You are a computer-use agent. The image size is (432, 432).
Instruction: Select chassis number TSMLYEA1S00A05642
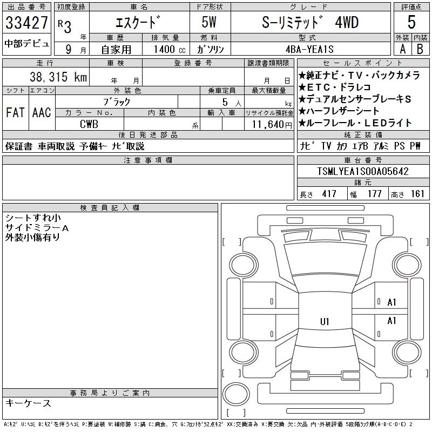[x=363, y=171]
